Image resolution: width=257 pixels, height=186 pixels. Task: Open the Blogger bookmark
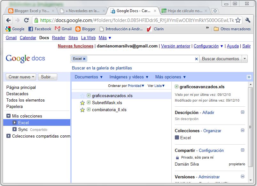[x=85, y=29]
